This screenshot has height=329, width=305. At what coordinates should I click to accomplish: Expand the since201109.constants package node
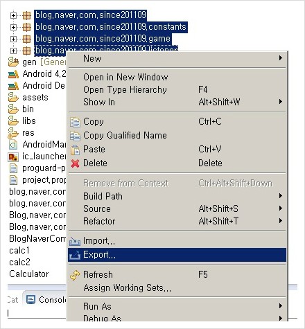pos(13,27)
